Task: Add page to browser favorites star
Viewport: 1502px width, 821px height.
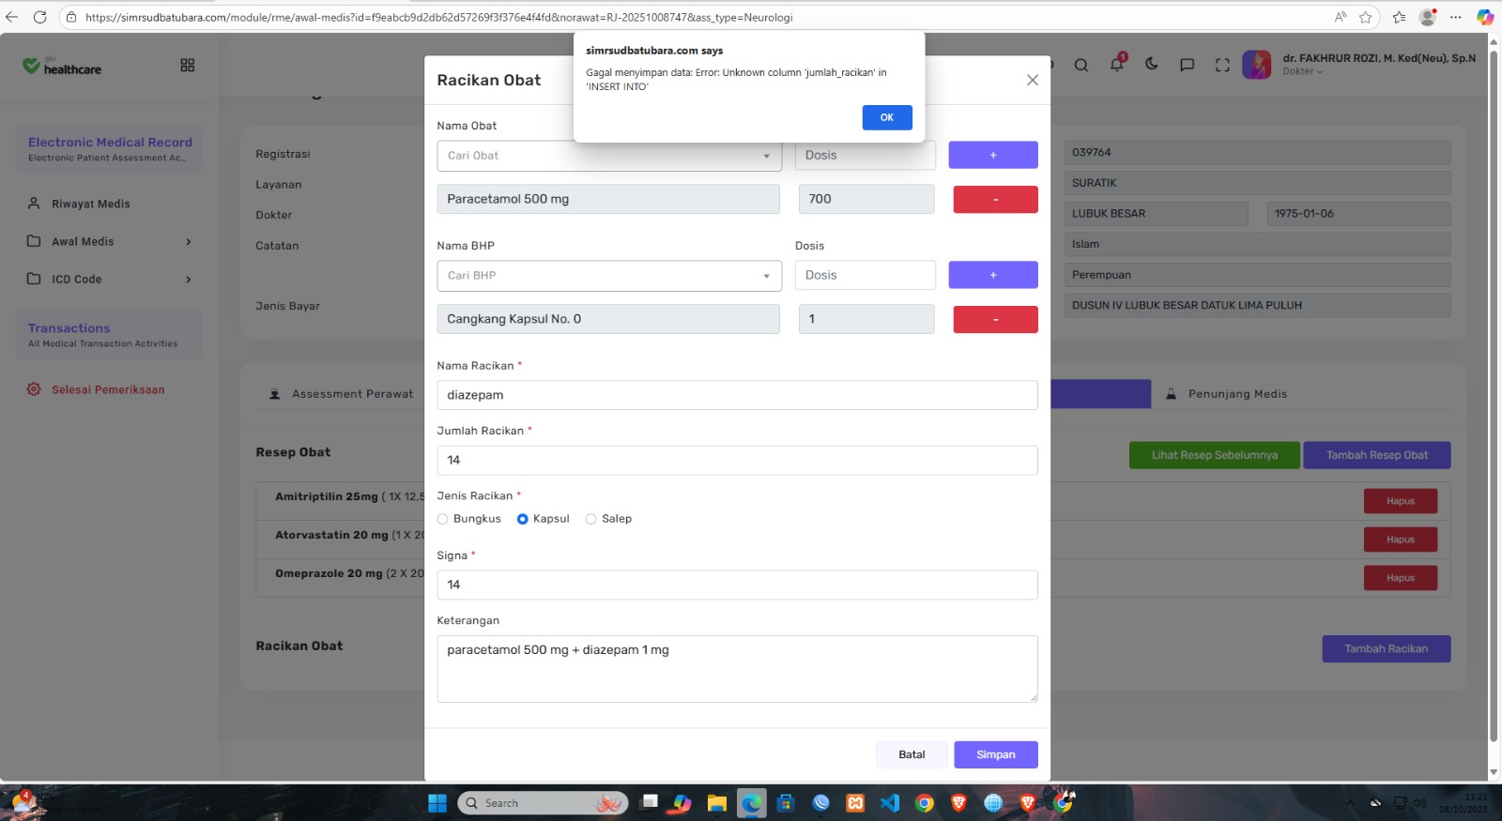Action: click(1365, 17)
